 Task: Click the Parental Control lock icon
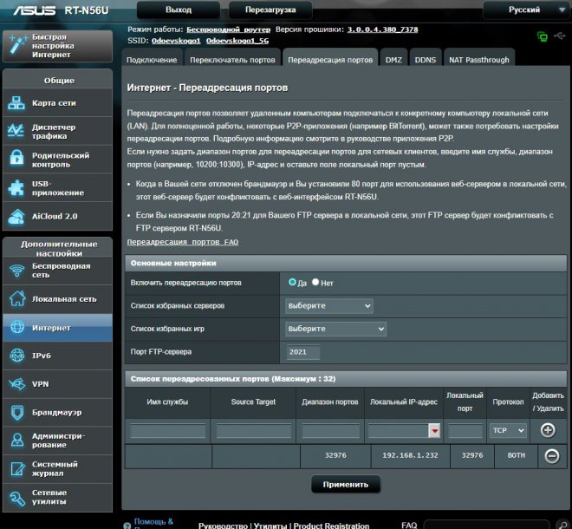tap(16, 160)
